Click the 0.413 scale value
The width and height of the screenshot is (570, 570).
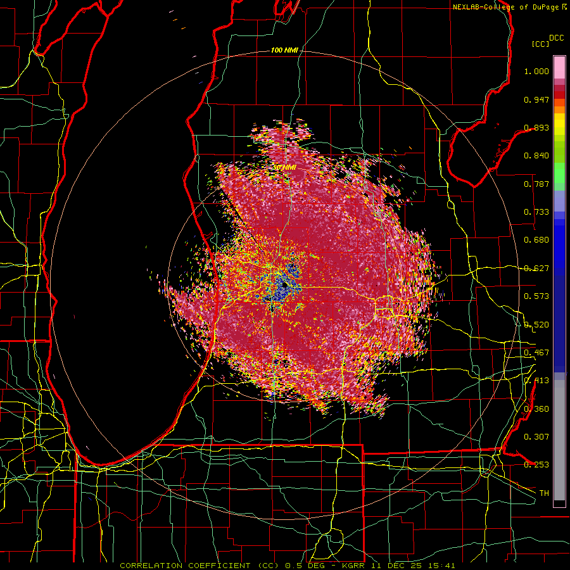point(536,381)
